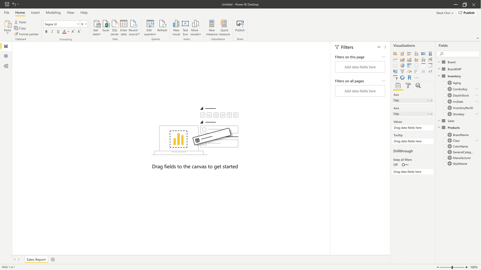481x270 pixels.
Task: Open the Format paint roller pane
Action: [408, 86]
